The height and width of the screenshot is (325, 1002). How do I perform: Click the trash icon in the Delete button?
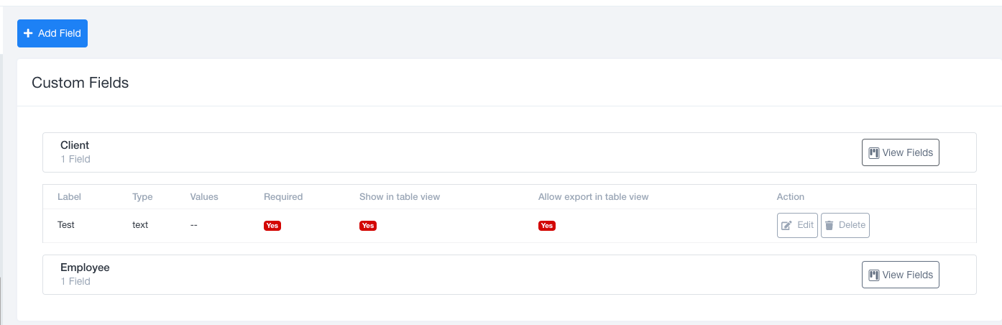[x=829, y=225]
